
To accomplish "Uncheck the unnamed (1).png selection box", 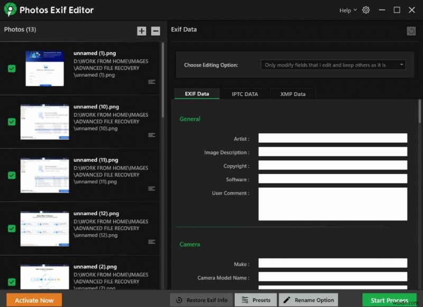I will tap(11, 69).
